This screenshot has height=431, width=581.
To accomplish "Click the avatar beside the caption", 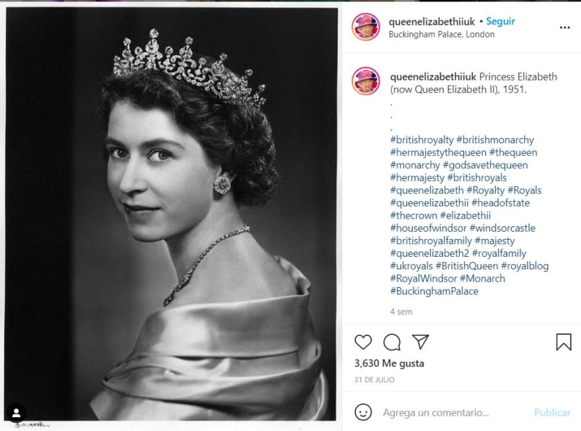I will [366, 81].
